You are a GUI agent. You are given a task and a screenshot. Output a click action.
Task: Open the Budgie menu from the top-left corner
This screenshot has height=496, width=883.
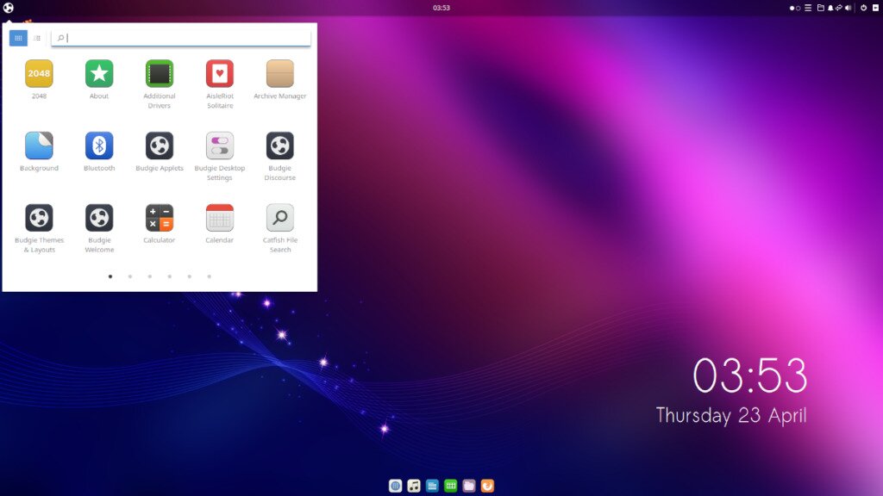point(9,8)
